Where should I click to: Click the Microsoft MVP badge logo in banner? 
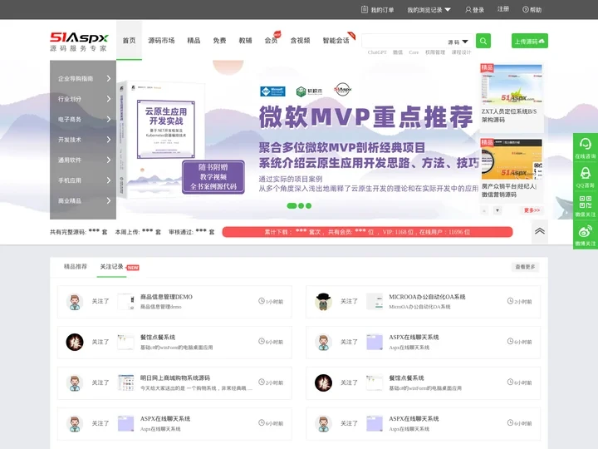click(272, 91)
